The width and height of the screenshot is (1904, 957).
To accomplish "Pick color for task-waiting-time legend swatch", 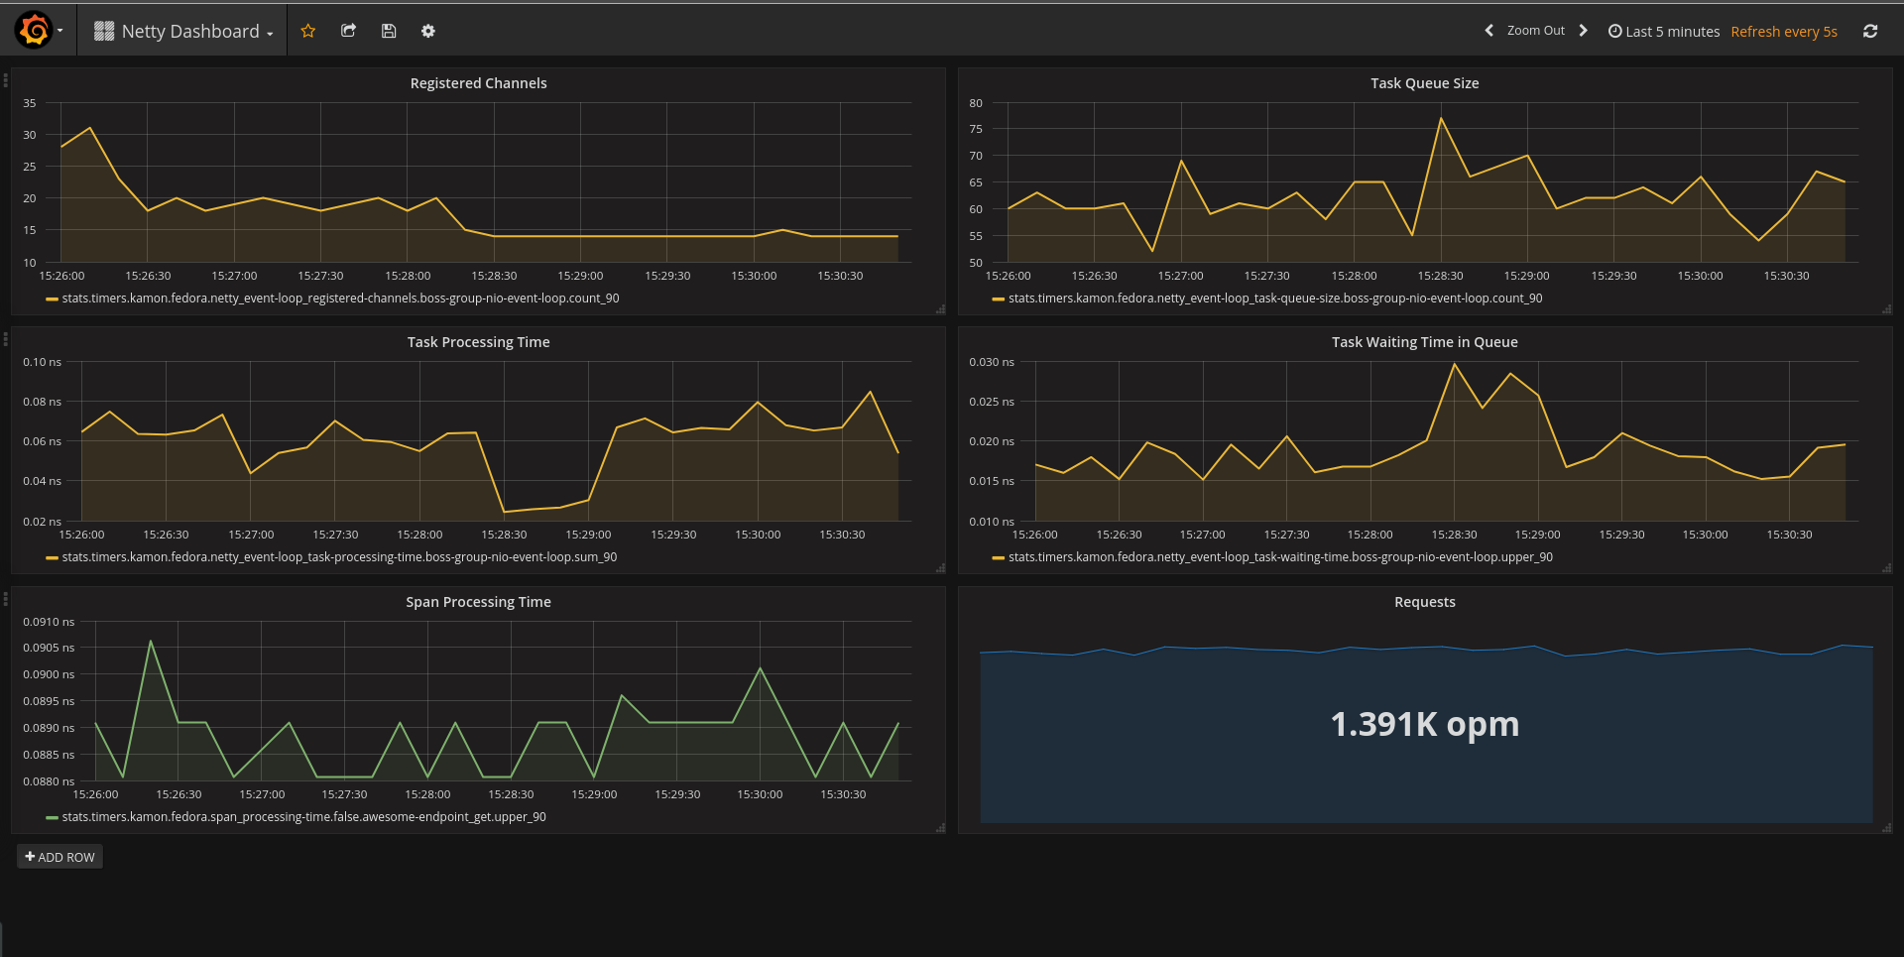I will tap(999, 558).
